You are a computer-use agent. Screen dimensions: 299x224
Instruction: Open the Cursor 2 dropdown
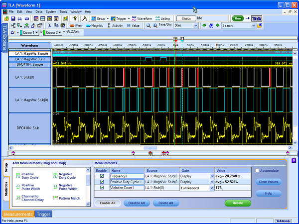(60, 32)
